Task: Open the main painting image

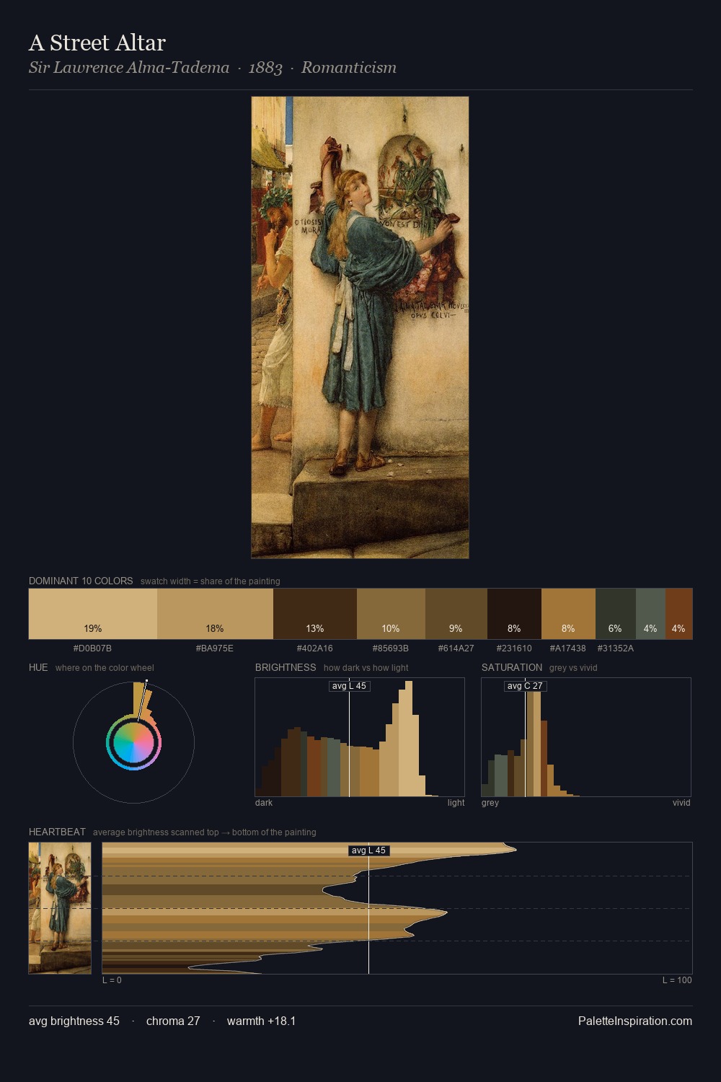Action: [360, 327]
